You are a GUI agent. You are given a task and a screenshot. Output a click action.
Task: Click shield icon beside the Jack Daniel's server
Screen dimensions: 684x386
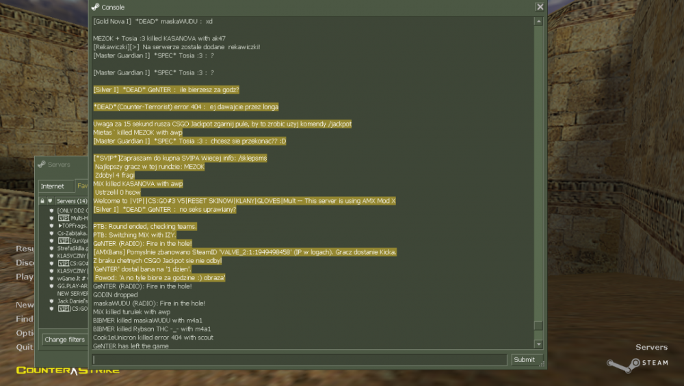[51, 301]
